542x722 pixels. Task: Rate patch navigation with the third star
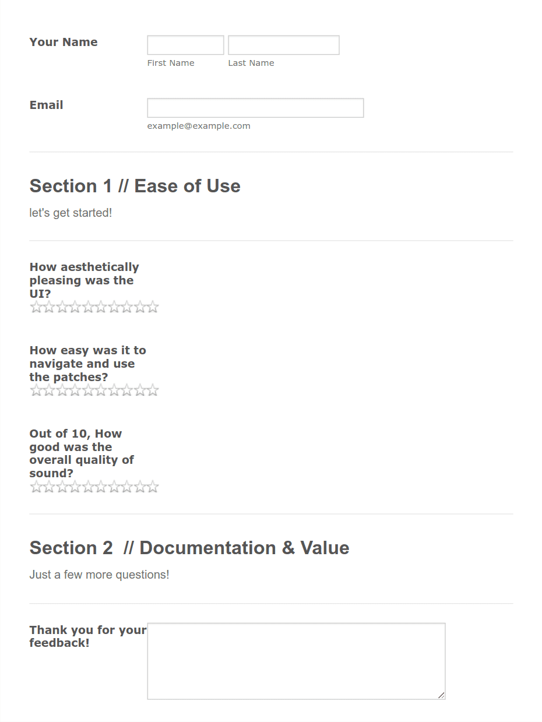click(62, 390)
